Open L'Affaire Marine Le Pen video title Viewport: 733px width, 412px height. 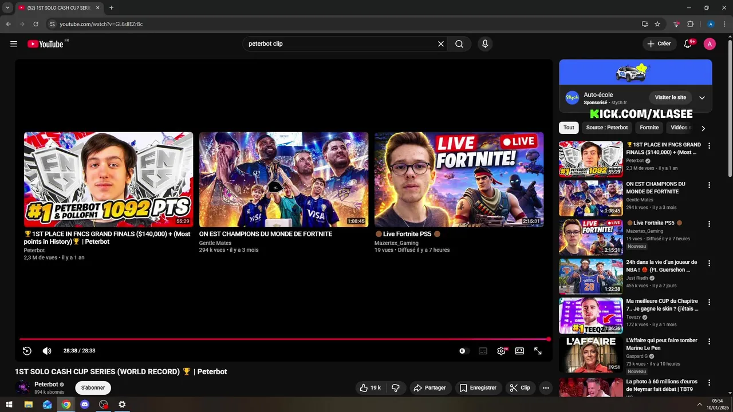coord(661,344)
